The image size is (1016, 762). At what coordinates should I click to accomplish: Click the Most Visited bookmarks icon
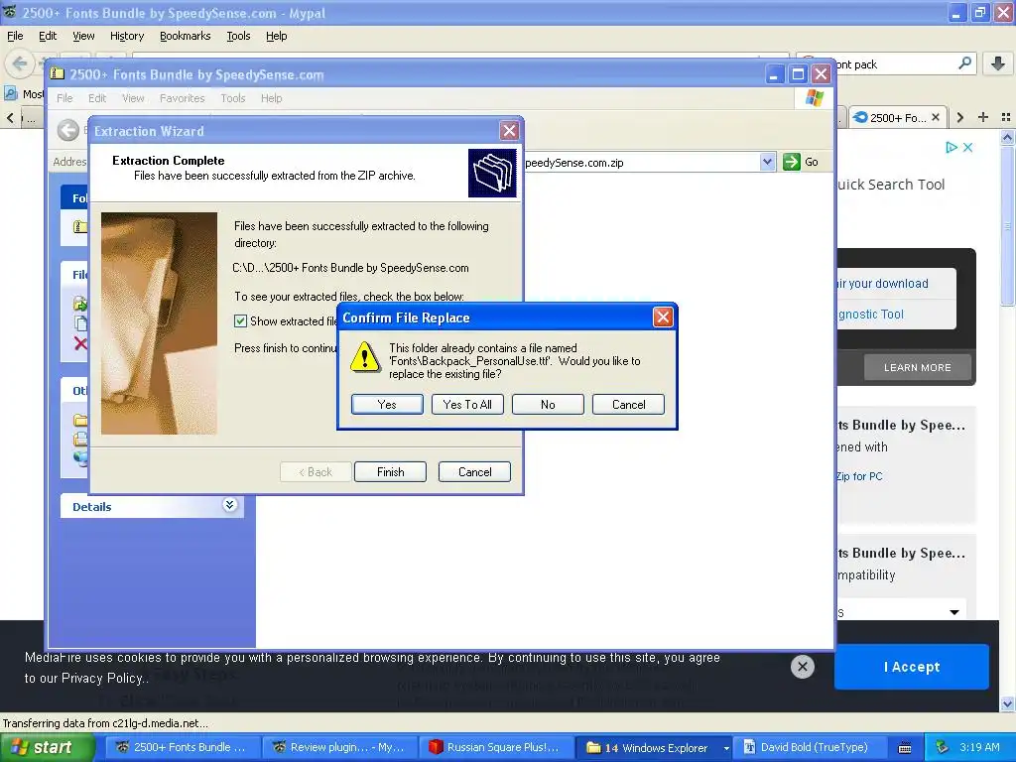tap(11, 94)
